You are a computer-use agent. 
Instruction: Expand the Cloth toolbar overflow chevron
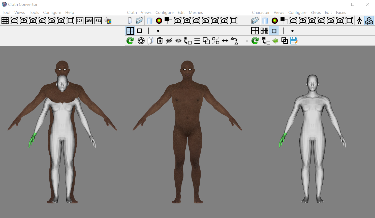pos(247,41)
